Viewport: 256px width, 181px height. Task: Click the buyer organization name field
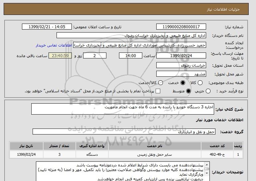(x=131, y=36)
